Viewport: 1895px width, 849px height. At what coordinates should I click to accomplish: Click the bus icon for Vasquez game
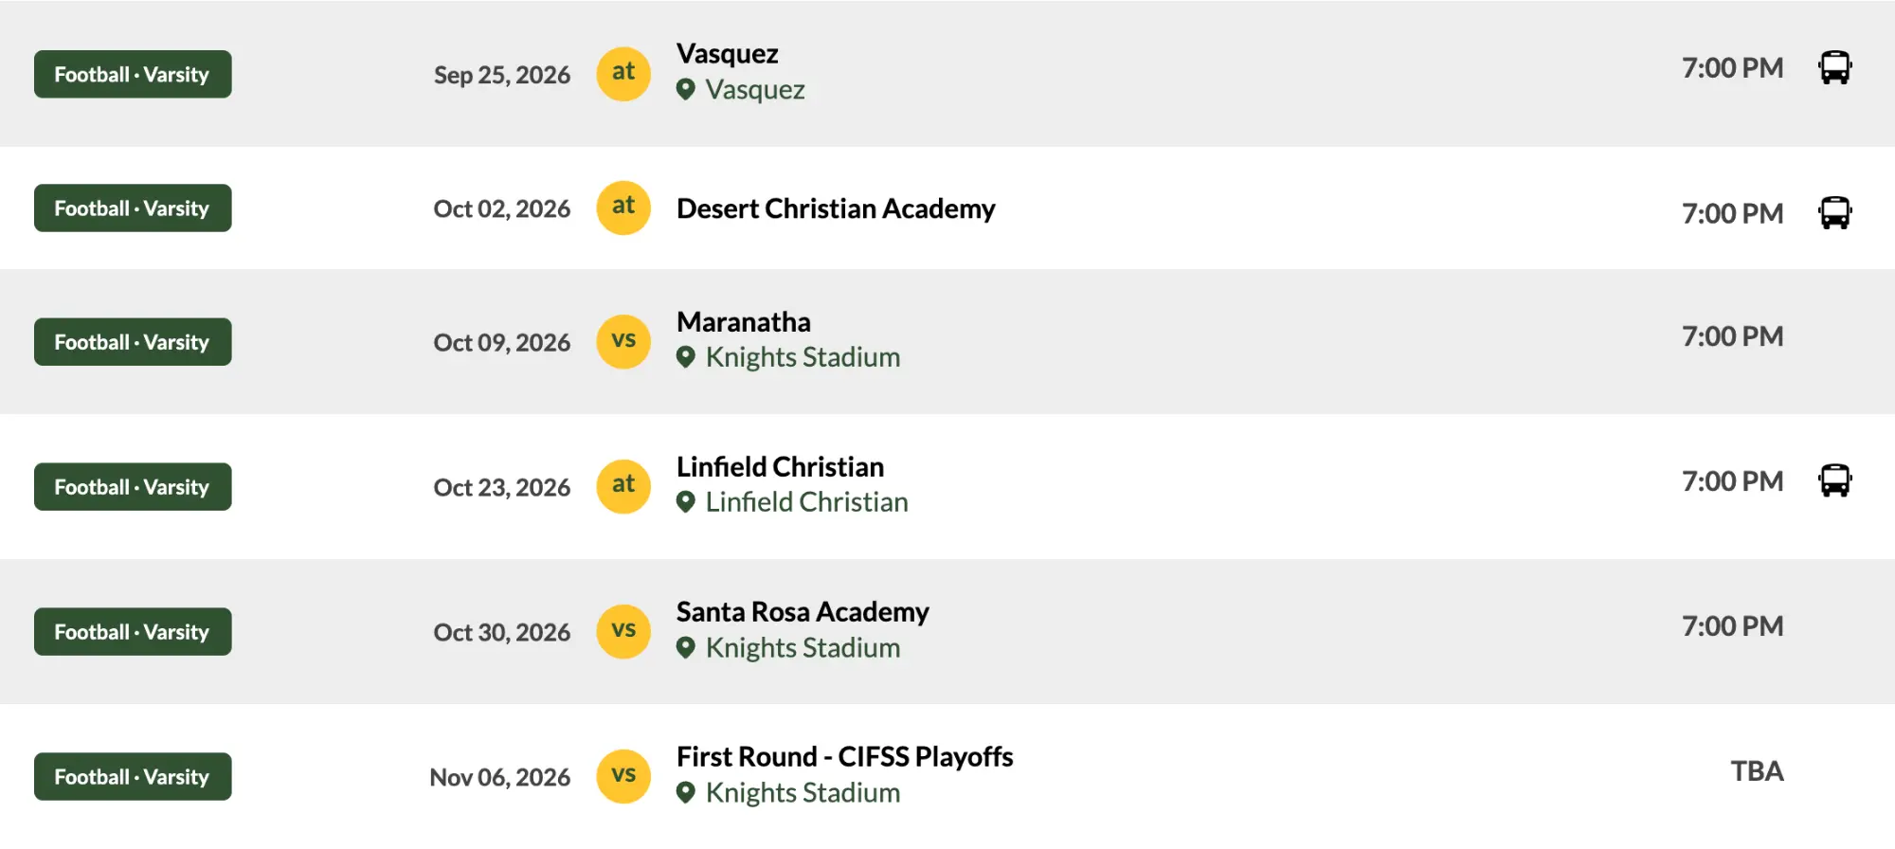pyautogui.click(x=1834, y=68)
